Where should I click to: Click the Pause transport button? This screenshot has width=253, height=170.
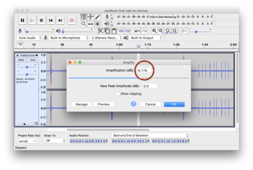(x=23, y=20)
